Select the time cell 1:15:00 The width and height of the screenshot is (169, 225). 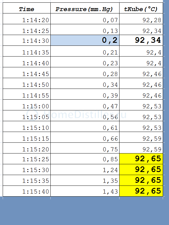point(27,105)
